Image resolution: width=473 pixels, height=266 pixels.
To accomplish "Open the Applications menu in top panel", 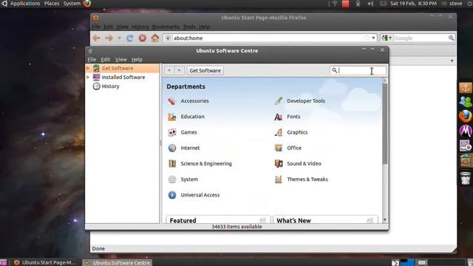I will 25,3.
